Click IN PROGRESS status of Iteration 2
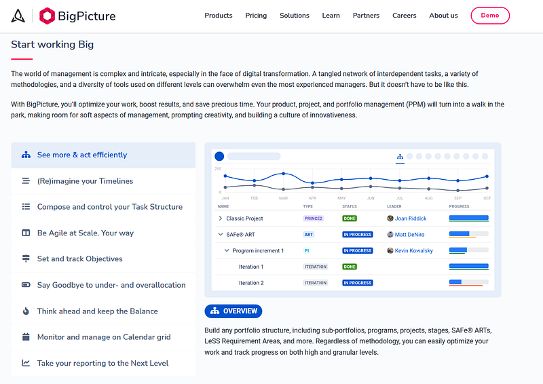This screenshot has width=543, height=384. (x=358, y=283)
